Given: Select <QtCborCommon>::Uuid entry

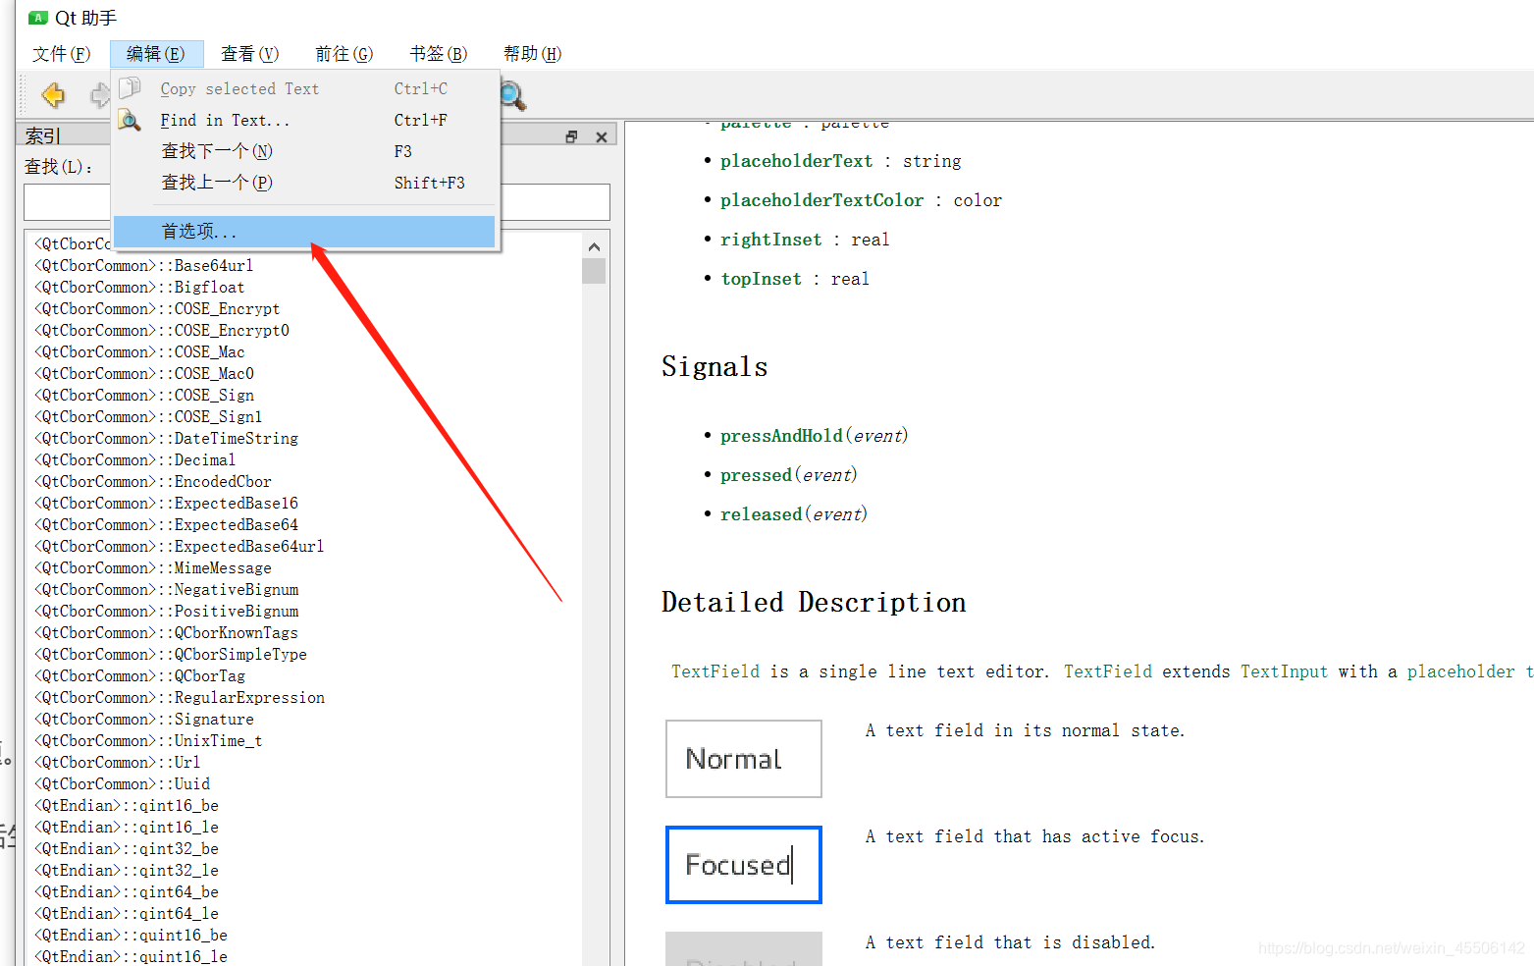Looking at the screenshot, I should 123,783.
